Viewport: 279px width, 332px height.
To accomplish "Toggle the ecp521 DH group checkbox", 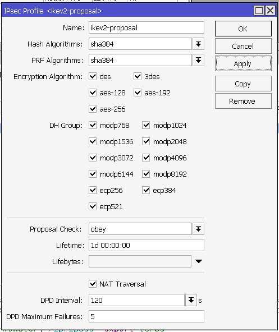I will 93,206.
